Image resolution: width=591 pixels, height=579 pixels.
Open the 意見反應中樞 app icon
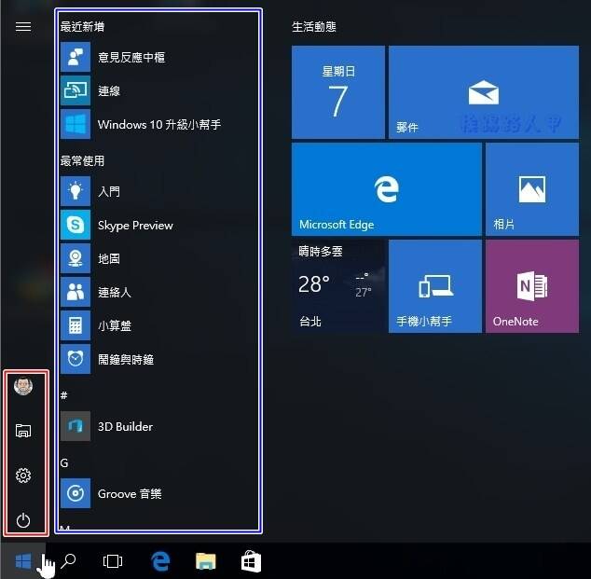76,57
